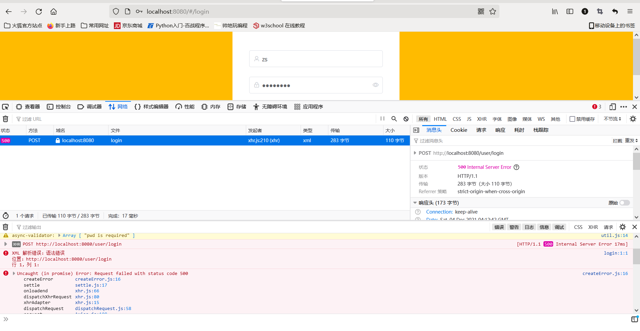Viewport: 640px width, 331px height.
Task: Toggle the 原始 raw headers switch
Action: pyautogui.click(x=625, y=203)
